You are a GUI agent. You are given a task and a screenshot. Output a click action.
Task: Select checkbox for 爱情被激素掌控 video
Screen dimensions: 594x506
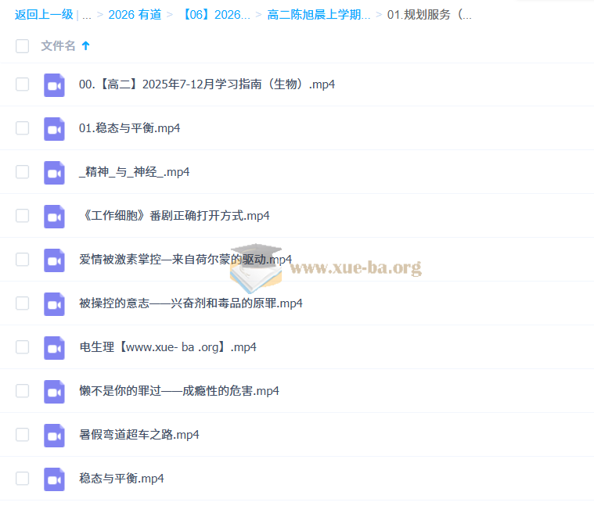23,260
